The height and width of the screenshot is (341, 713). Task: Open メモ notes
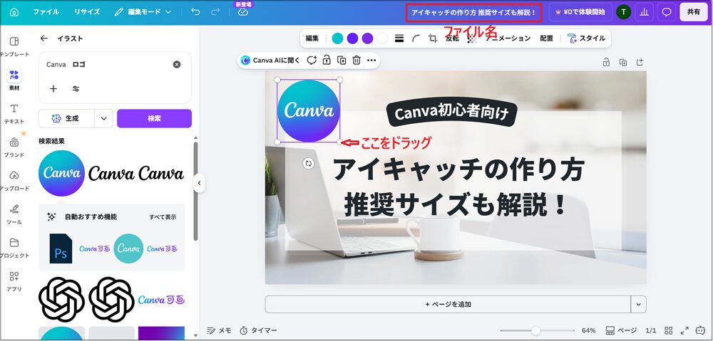[x=219, y=330]
